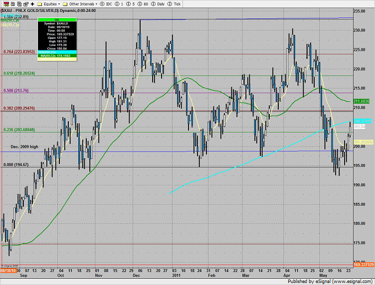375x285 pixels.
Task: Switch to the 60-minute interval
Action: 143,4
